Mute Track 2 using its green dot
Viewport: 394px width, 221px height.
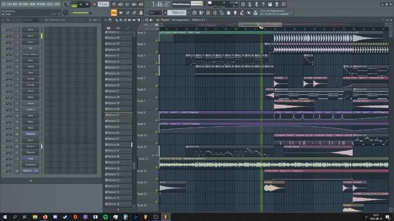click(x=156, y=52)
